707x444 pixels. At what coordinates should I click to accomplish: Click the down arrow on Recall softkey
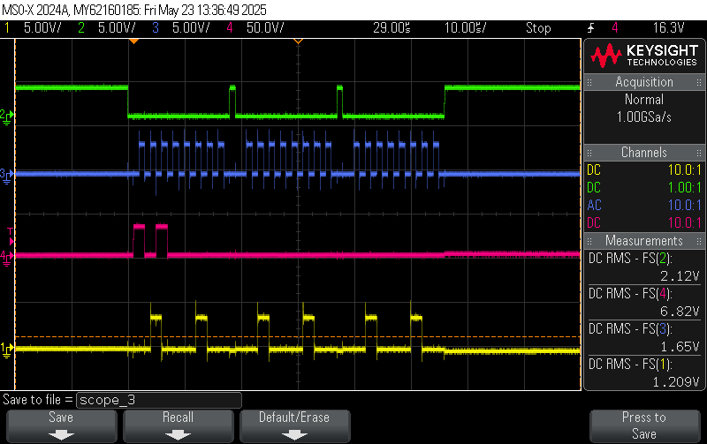pyautogui.click(x=179, y=435)
